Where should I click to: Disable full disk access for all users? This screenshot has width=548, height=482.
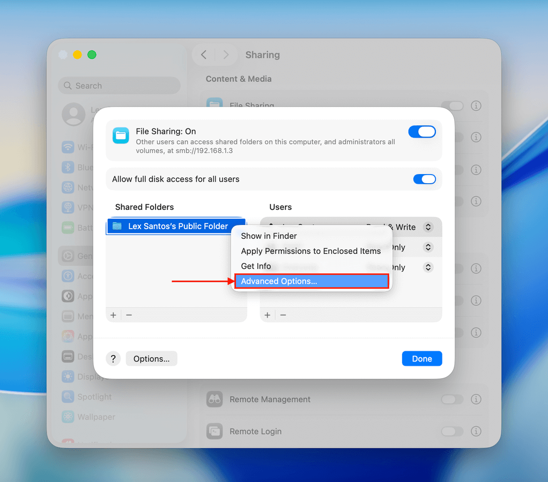tap(424, 179)
